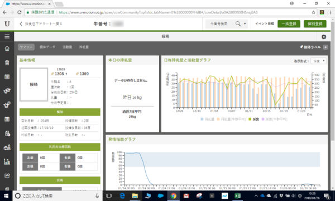Click the U logo at top left

(x=7, y=23)
